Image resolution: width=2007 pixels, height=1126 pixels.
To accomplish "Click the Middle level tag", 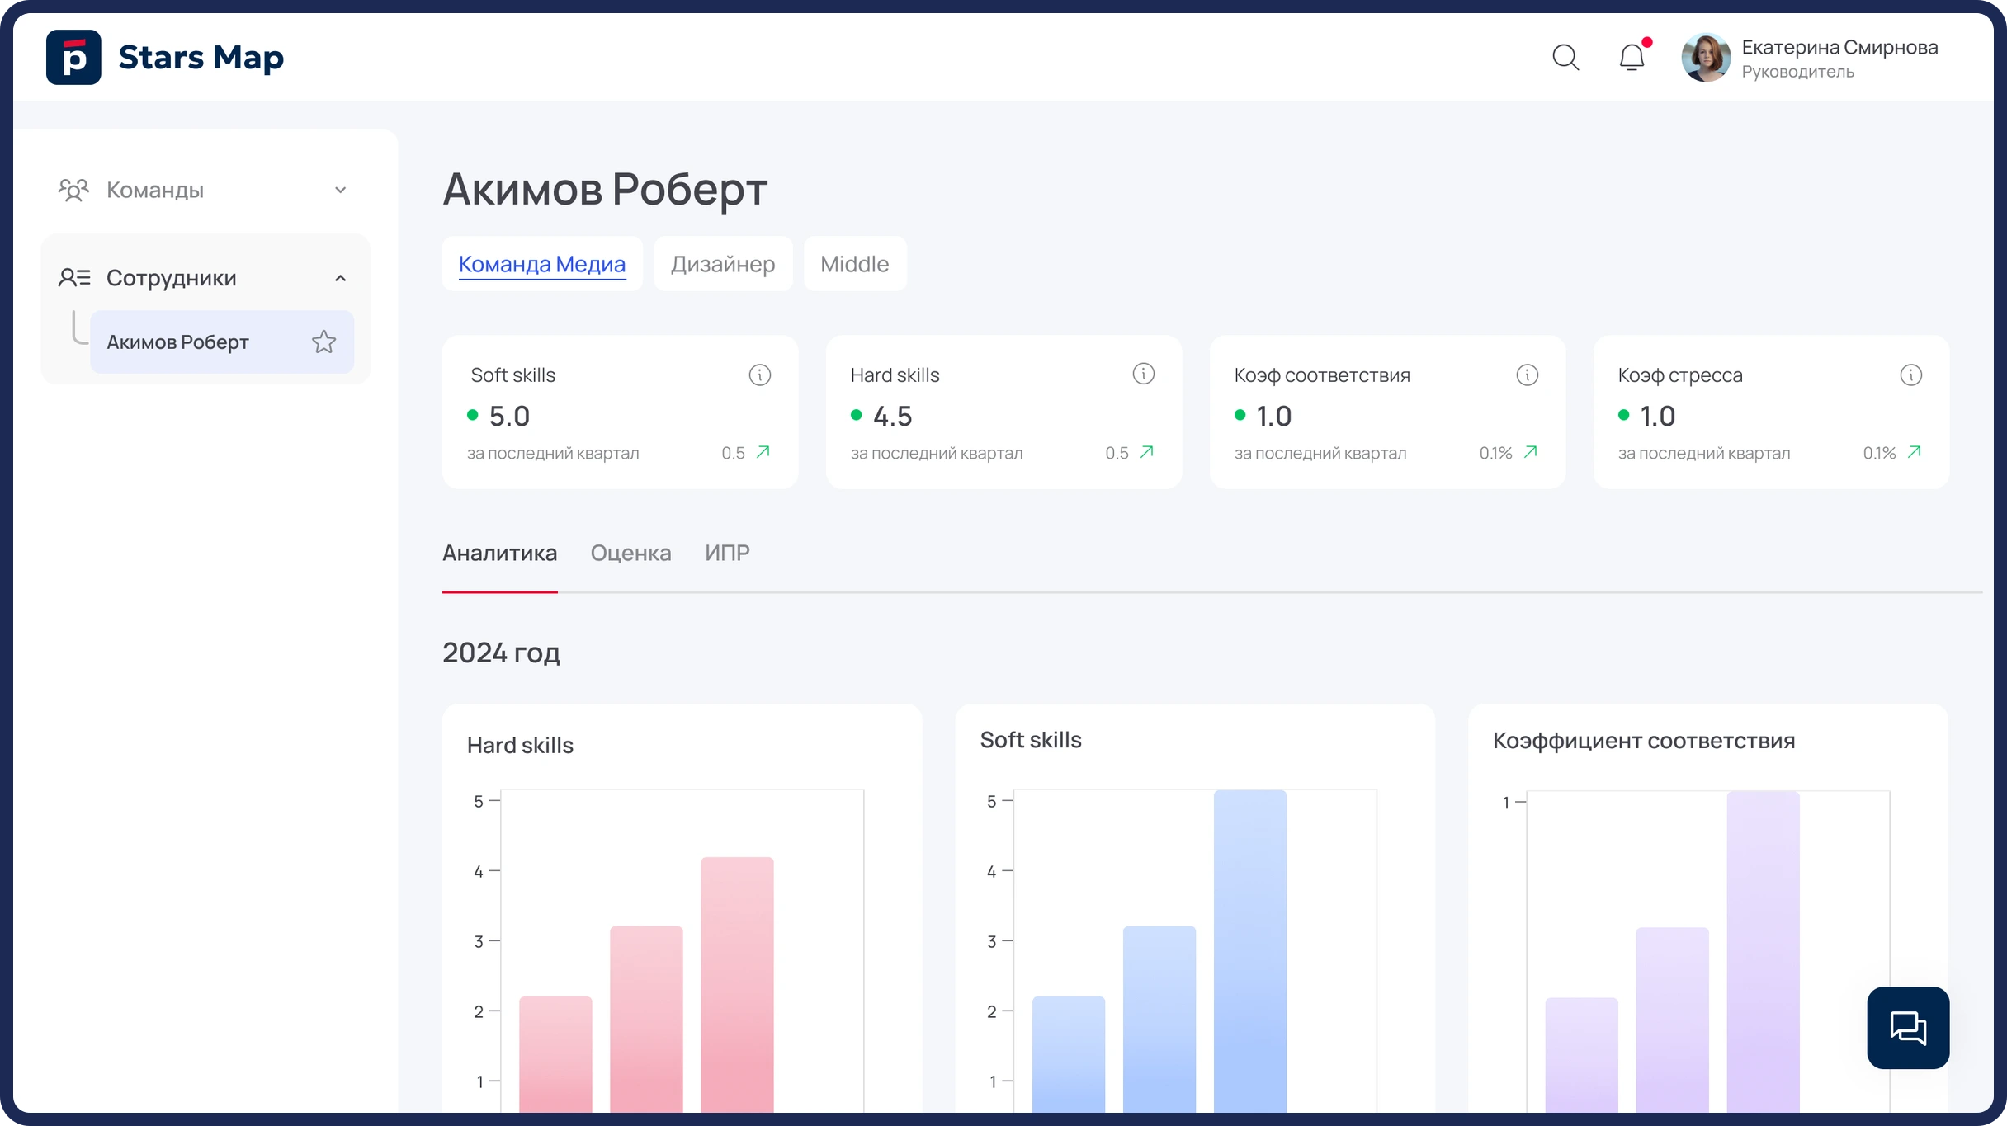I will (x=855, y=264).
